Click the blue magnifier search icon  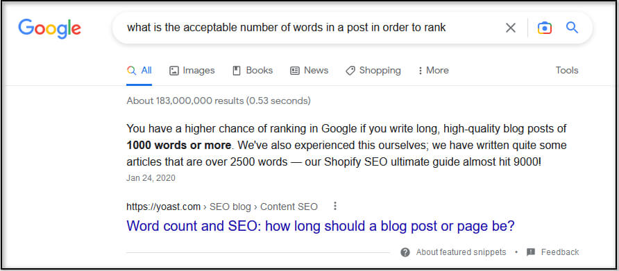[572, 27]
